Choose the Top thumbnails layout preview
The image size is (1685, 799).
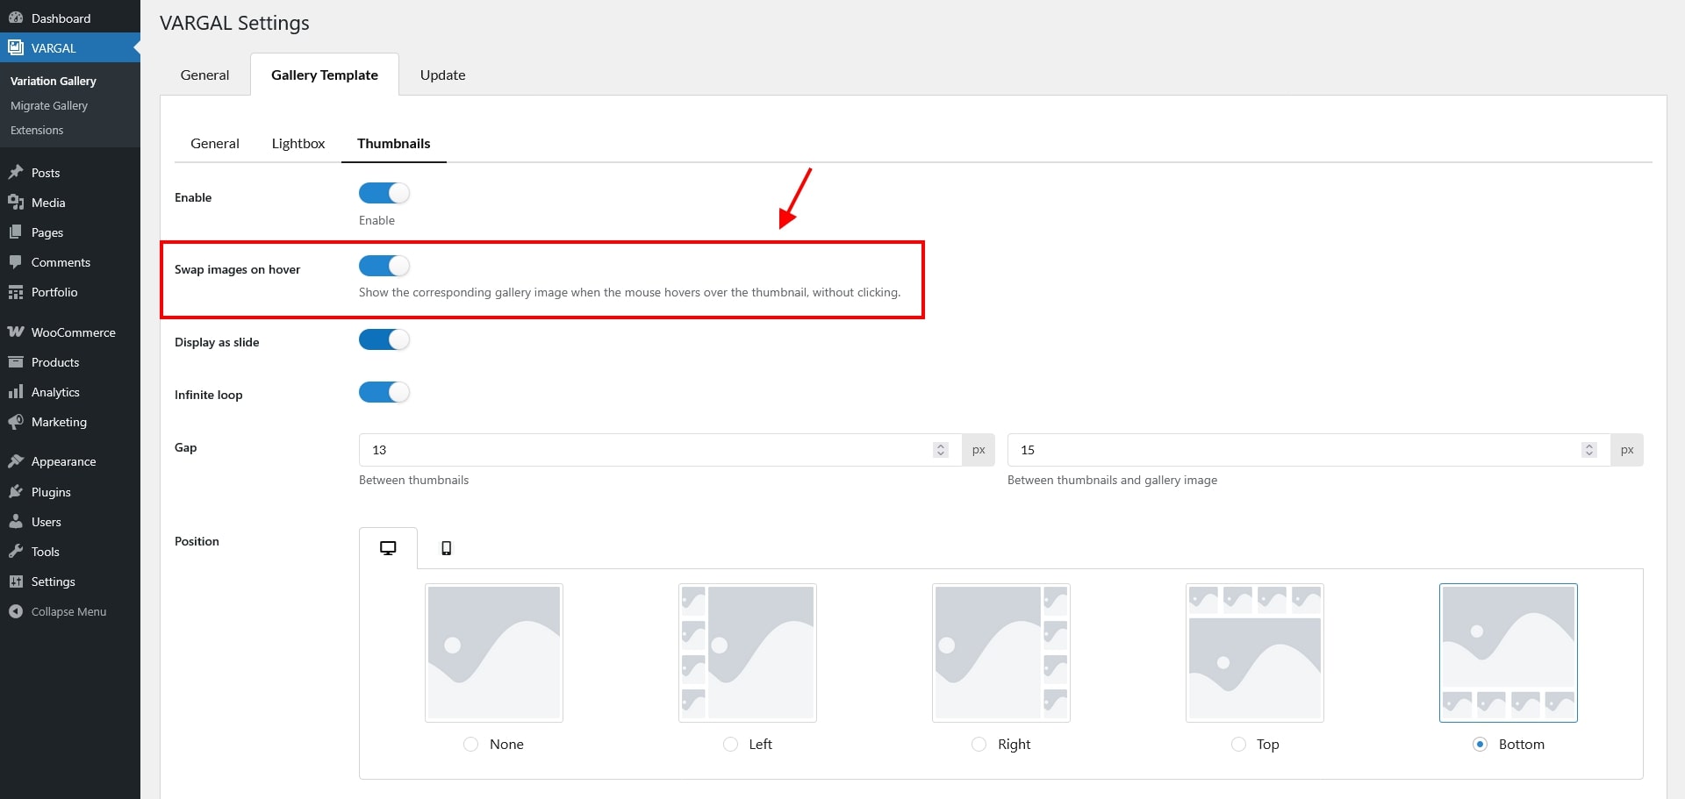pos(1255,653)
